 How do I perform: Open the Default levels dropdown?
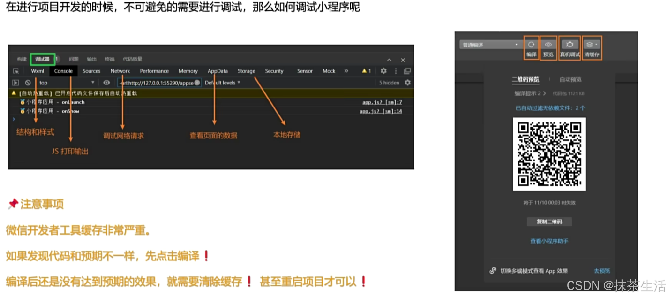[x=223, y=83]
